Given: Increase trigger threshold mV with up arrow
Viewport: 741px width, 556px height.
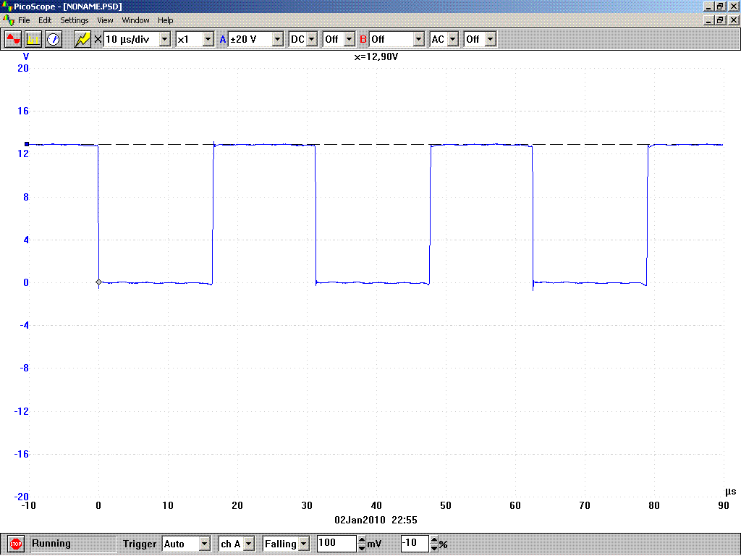Looking at the screenshot, I should click(362, 539).
